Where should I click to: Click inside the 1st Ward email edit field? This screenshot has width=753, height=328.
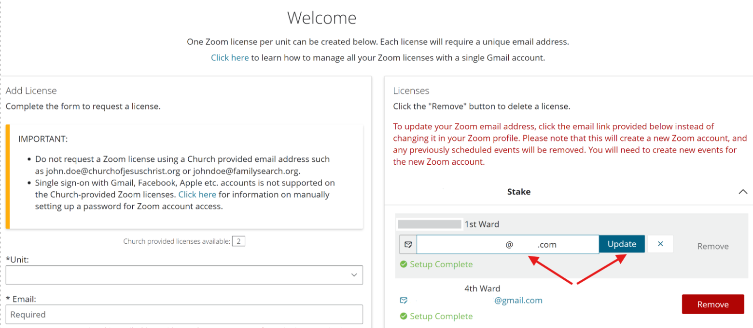pyautogui.click(x=507, y=244)
